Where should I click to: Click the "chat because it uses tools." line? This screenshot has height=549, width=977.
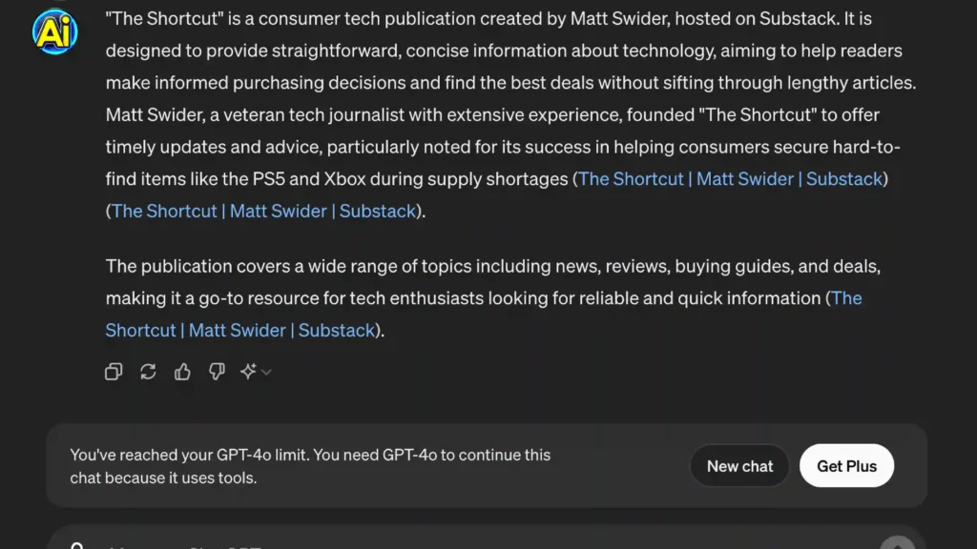[163, 478]
